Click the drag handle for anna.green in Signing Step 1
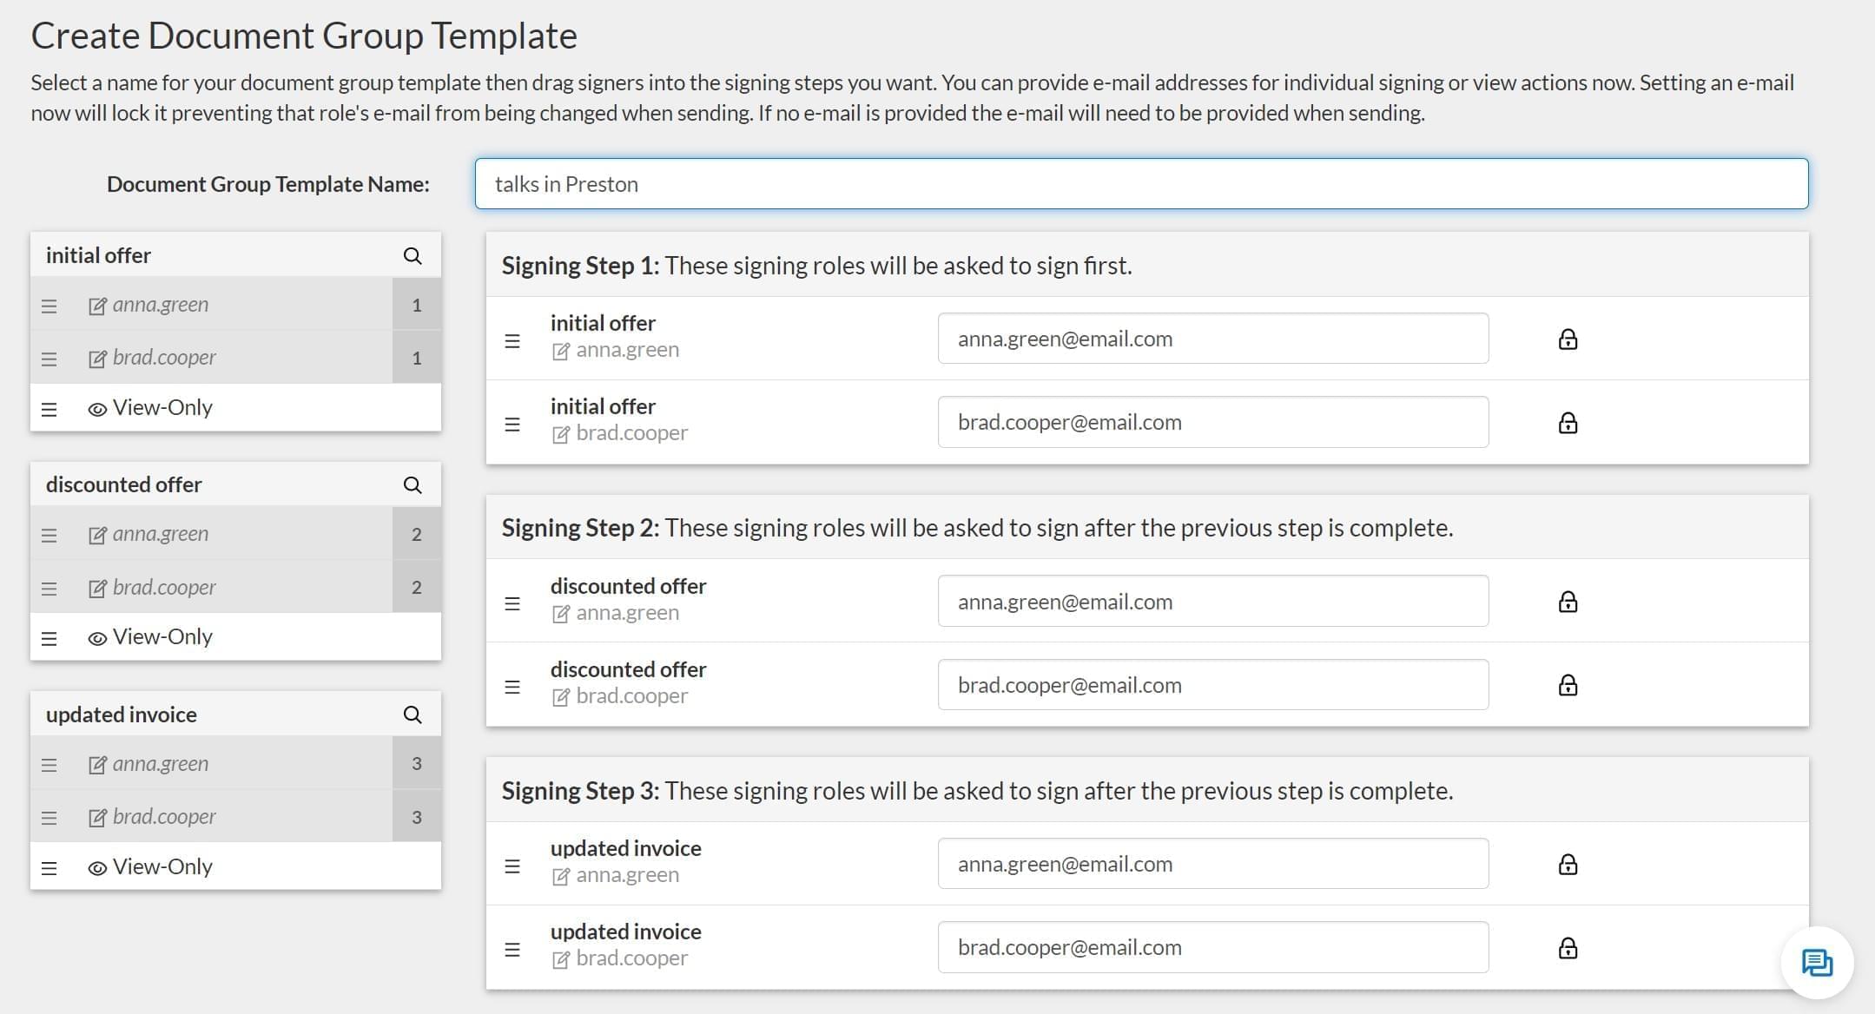 [512, 339]
